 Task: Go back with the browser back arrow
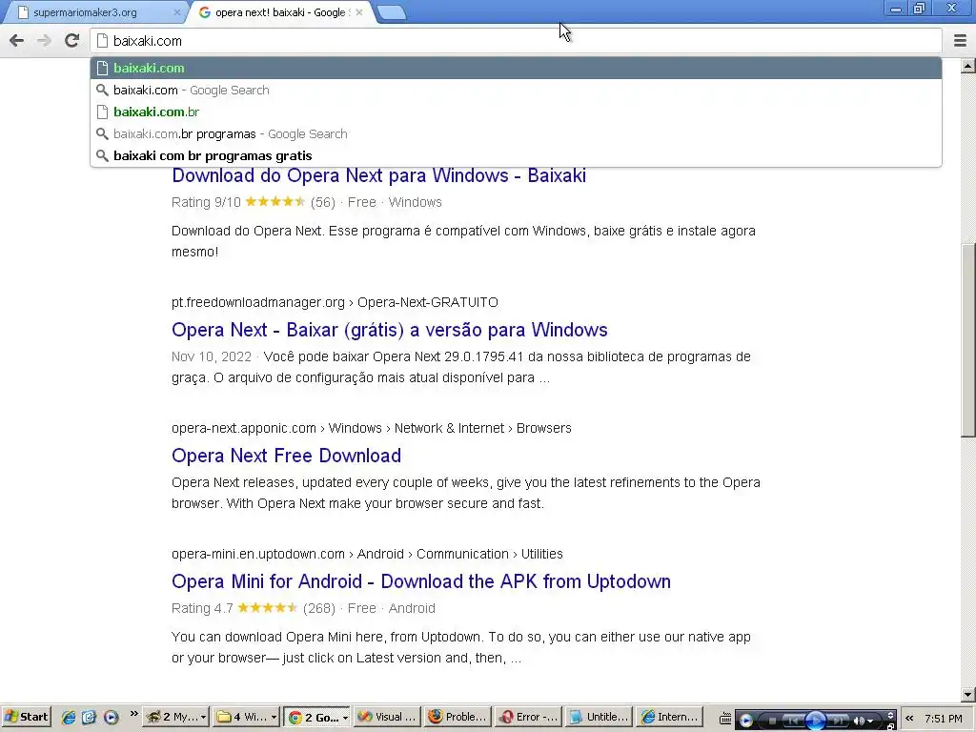17,41
